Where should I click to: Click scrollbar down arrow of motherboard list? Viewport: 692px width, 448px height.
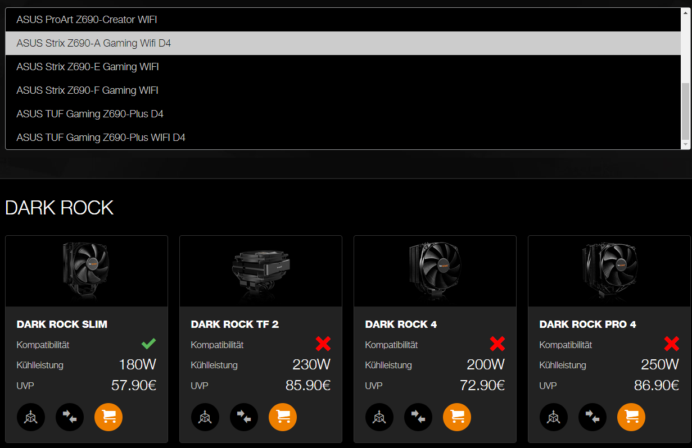685,145
